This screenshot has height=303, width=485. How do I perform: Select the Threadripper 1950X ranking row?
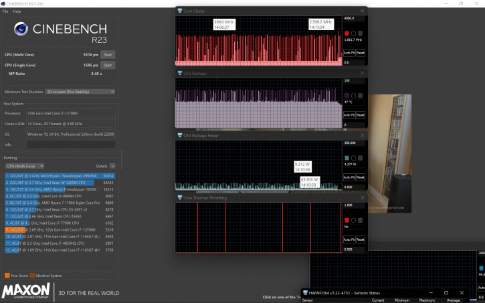pyautogui.click(x=60, y=189)
